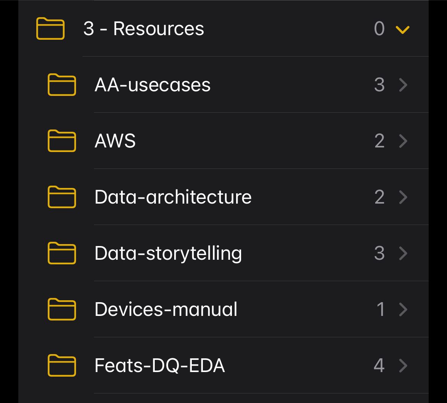Click the Devices-manual folder icon
This screenshot has width=447, height=403.
(x=62, y=309)
